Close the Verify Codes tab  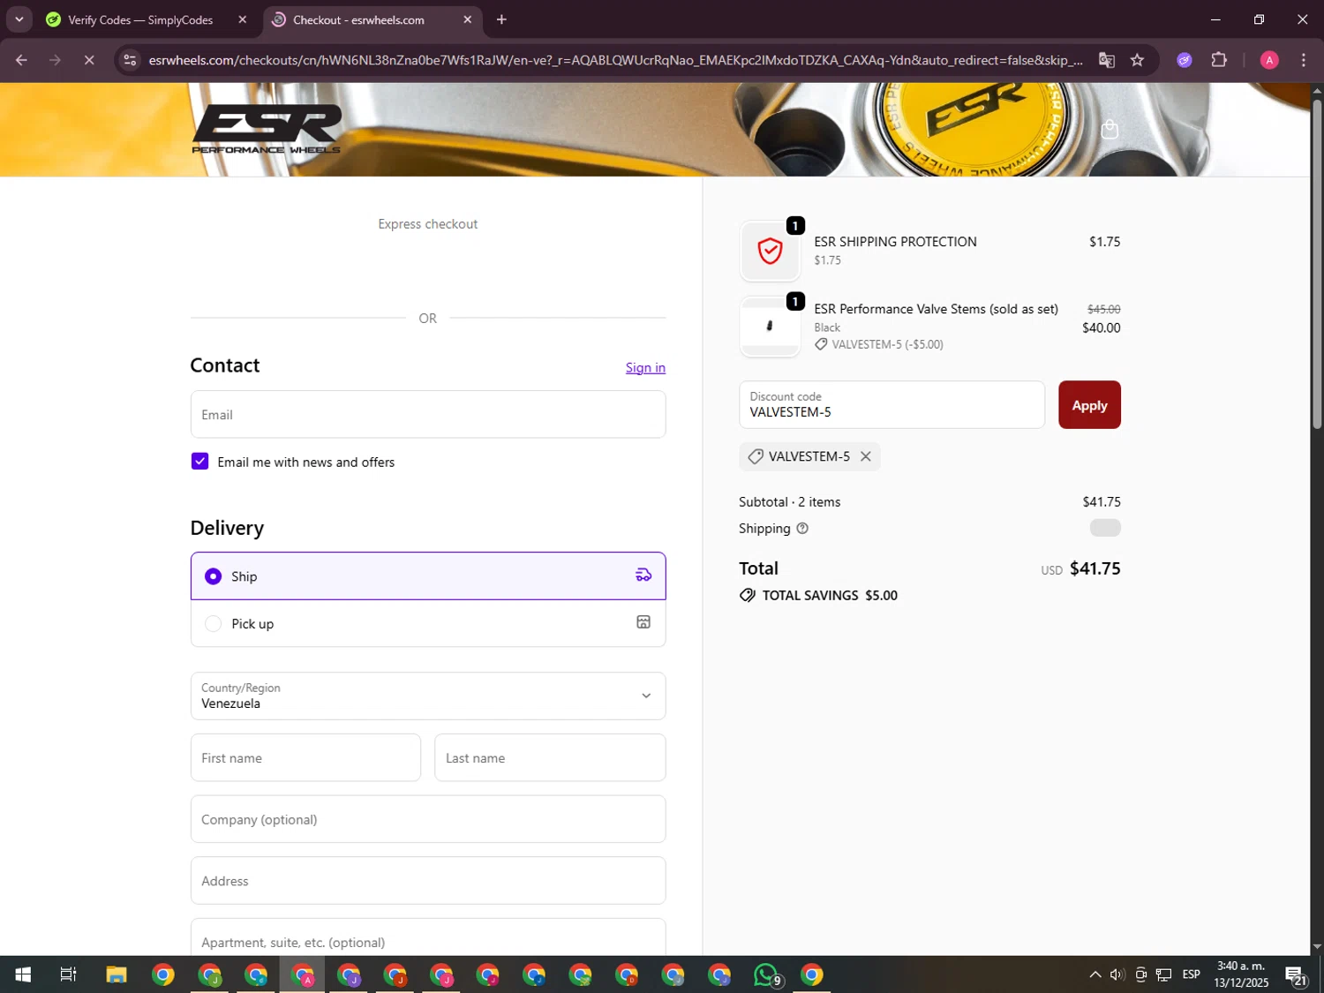[242, 19]
